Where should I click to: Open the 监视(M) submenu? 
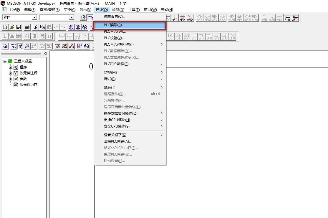pyautogui.click(x=130, y=72)
